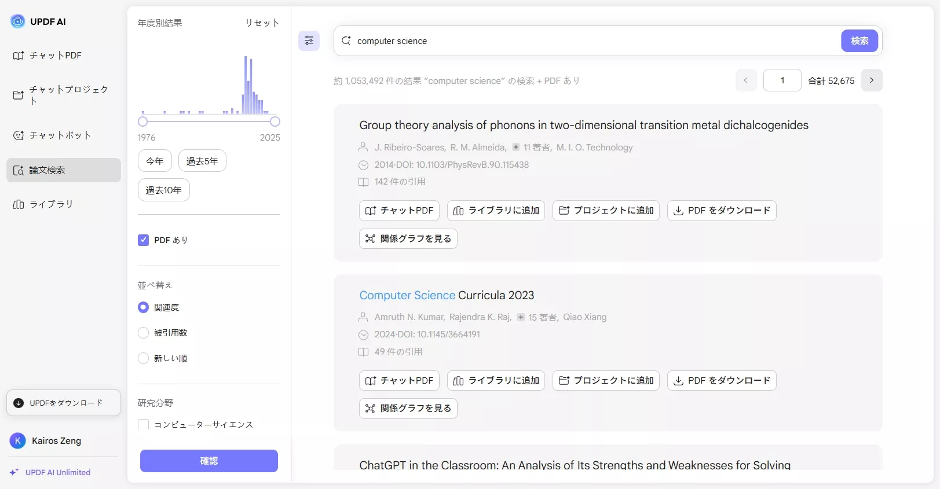Click プロジェクトに追加 for Curricula 2023 paper
The width and height of the screenshot is (940, 489).
pyautogui.click(x=606, y=381)
